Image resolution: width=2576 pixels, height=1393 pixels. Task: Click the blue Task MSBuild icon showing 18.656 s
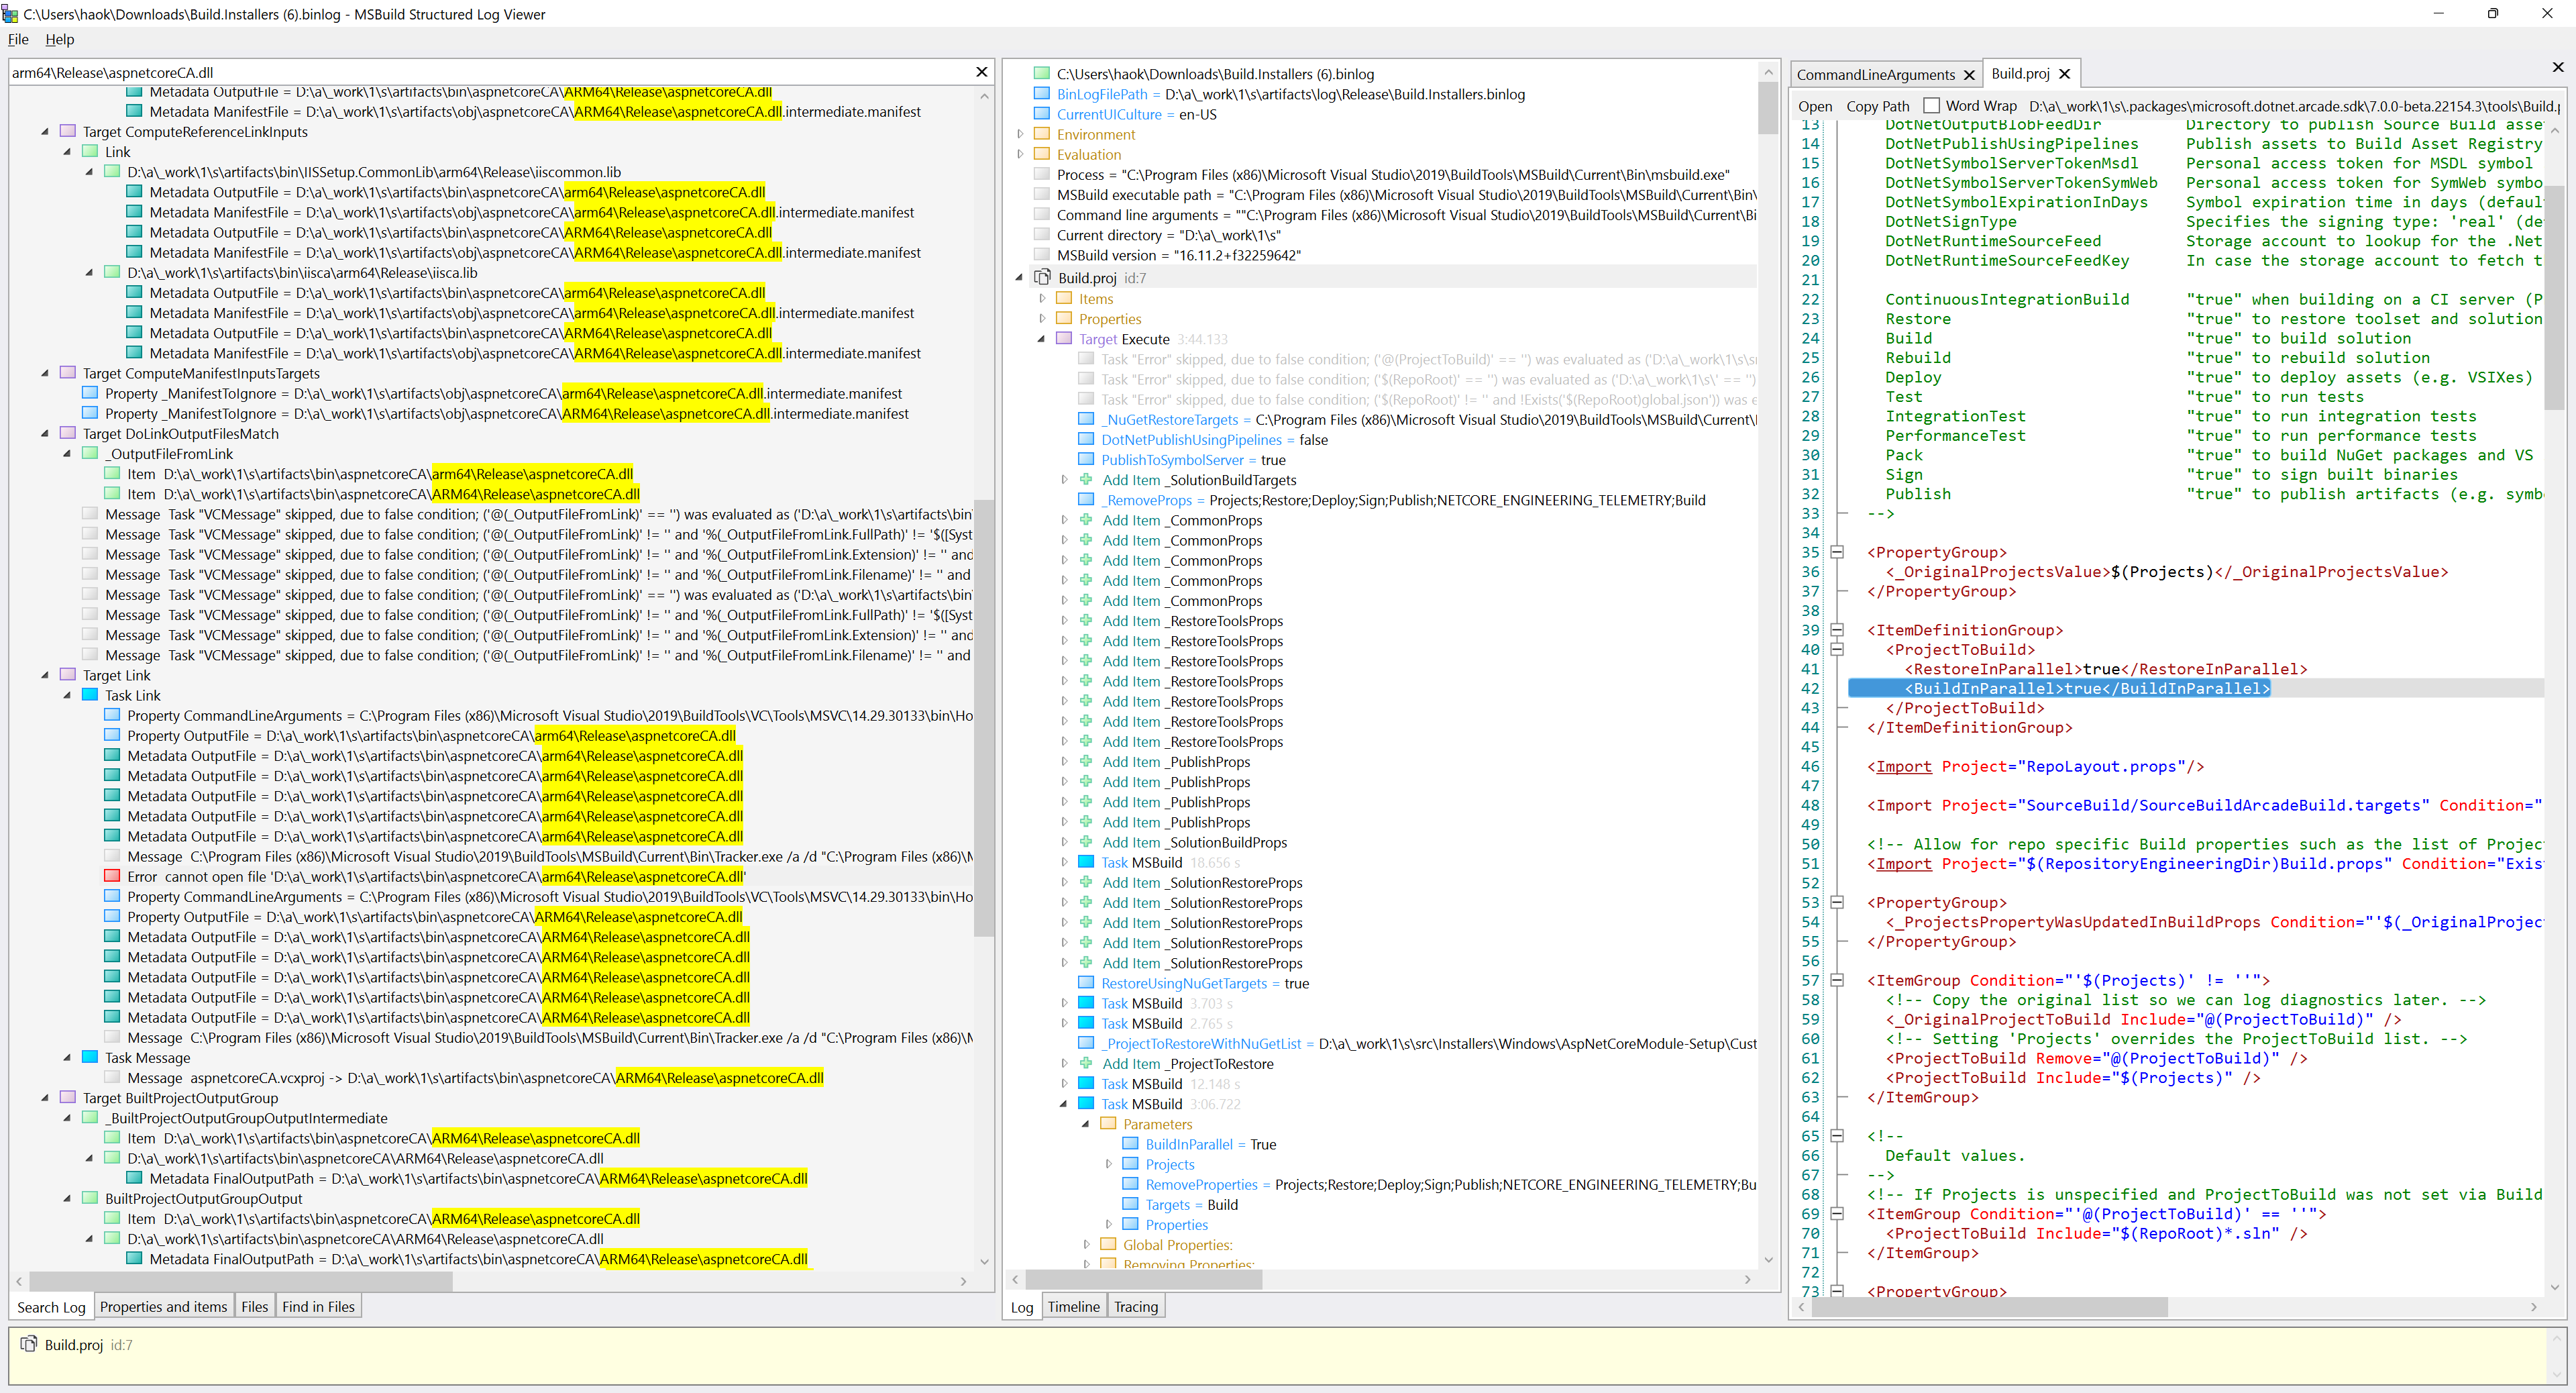[x=1086, y=862]
